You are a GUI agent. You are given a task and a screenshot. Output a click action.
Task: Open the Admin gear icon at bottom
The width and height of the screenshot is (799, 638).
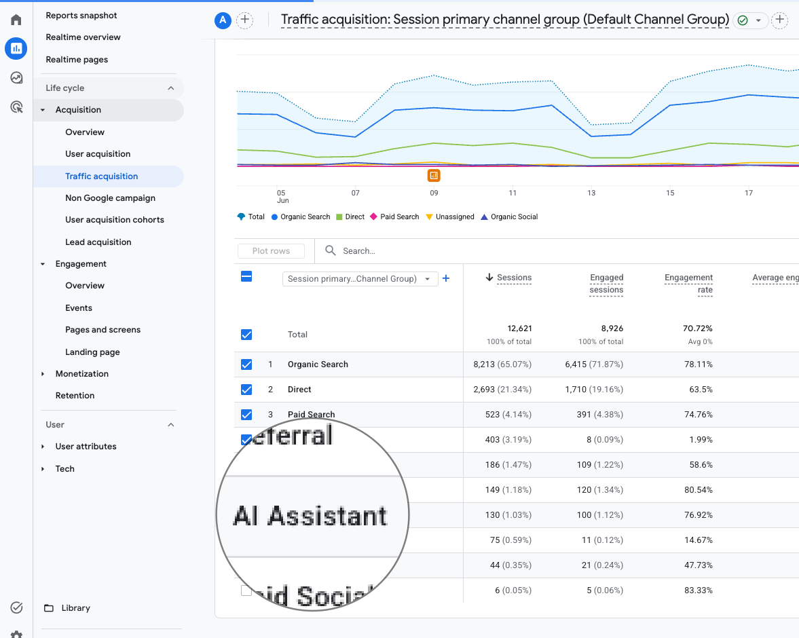click(16, 635)
